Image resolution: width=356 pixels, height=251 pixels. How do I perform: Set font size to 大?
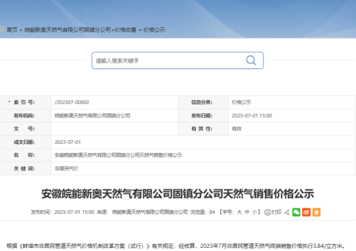click(240, 212)
